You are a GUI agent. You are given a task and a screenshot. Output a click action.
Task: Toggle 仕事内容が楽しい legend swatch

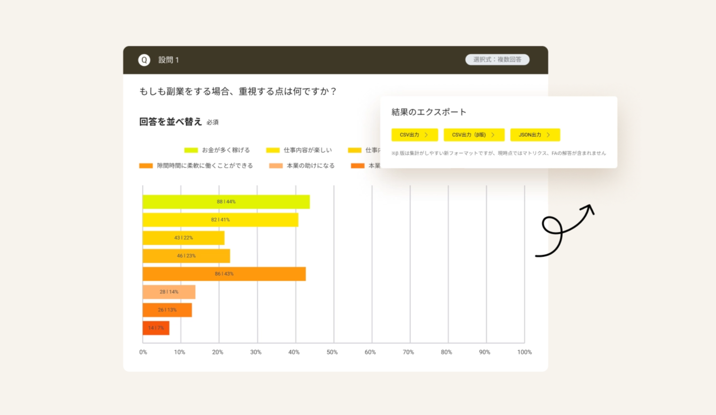coord(273,150)
